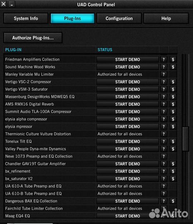
Task: Open help for Sound Machine Wood Works
Action: click(x=164, y=67)
